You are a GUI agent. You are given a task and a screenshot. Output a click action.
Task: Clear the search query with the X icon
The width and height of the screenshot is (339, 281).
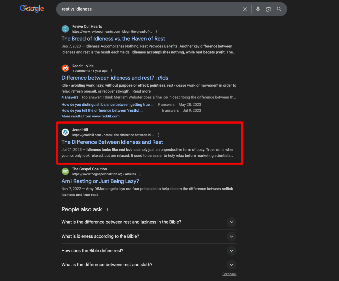point(245,9)
